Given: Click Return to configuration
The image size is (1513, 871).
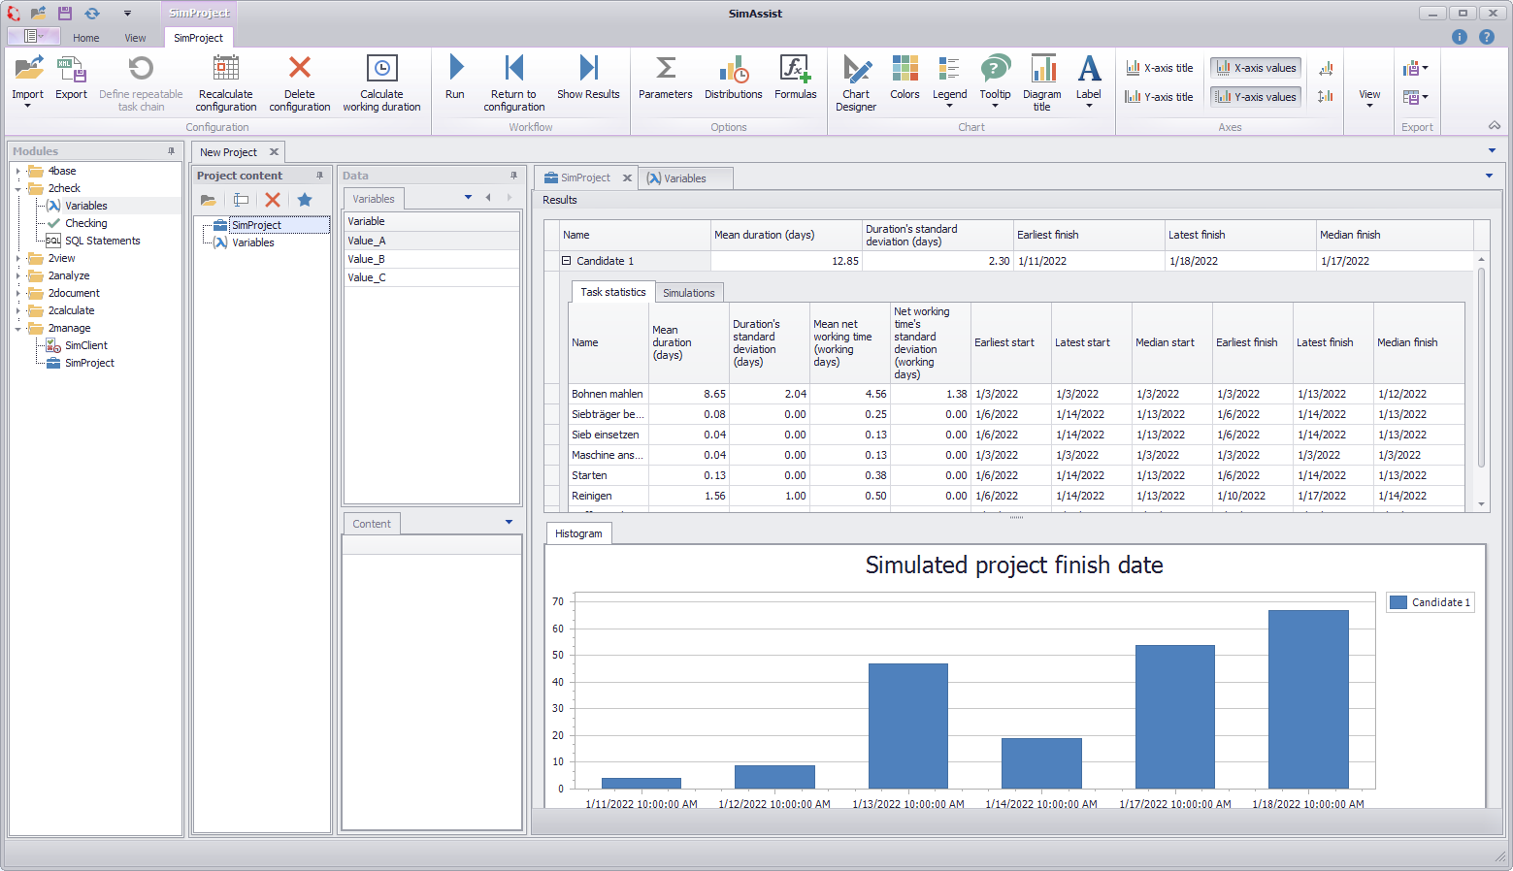Looking at the screenshot, I should pyautogui.click(x=513, y=82).
